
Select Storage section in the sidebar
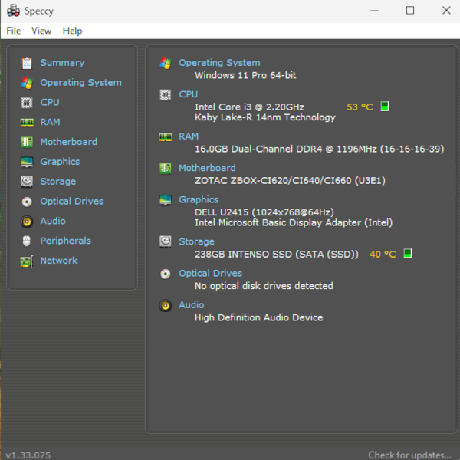pyautogui.click(x=58, y=182)
